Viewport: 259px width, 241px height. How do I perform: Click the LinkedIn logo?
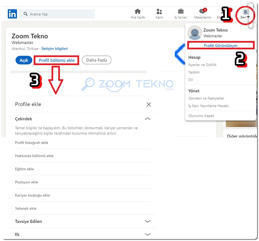[12, 14]
